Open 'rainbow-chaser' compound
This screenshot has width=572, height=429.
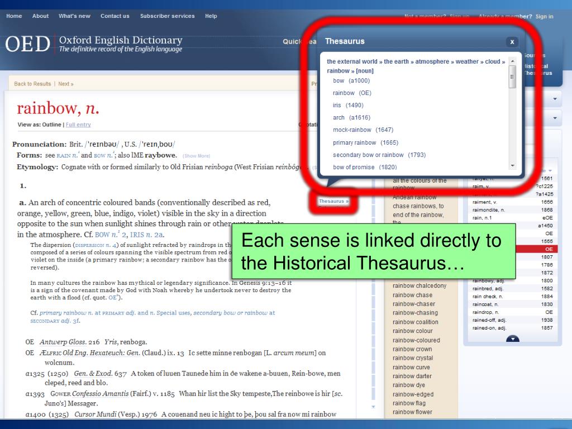[414, 304]
